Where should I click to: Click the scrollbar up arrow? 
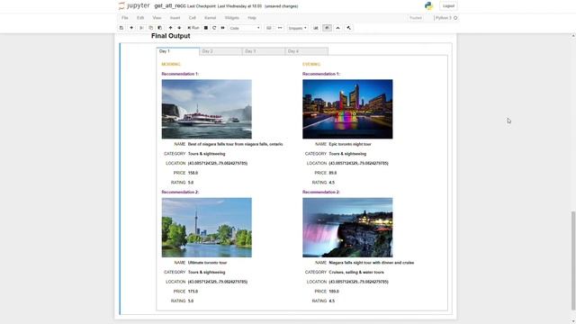point(573,36)
